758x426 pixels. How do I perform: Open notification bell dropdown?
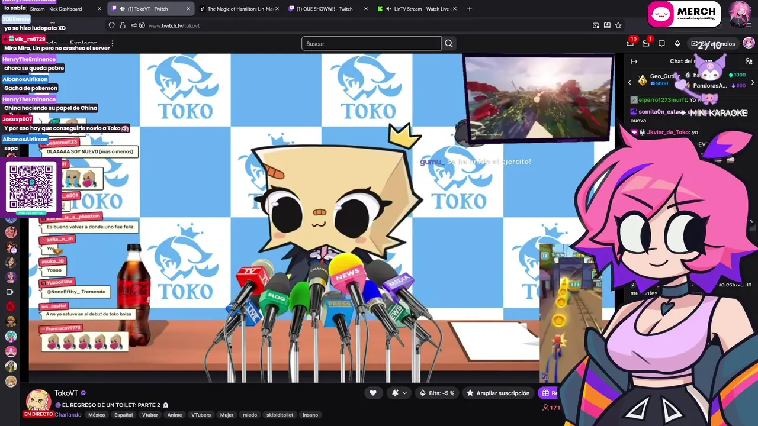click(x=400, y=393)
